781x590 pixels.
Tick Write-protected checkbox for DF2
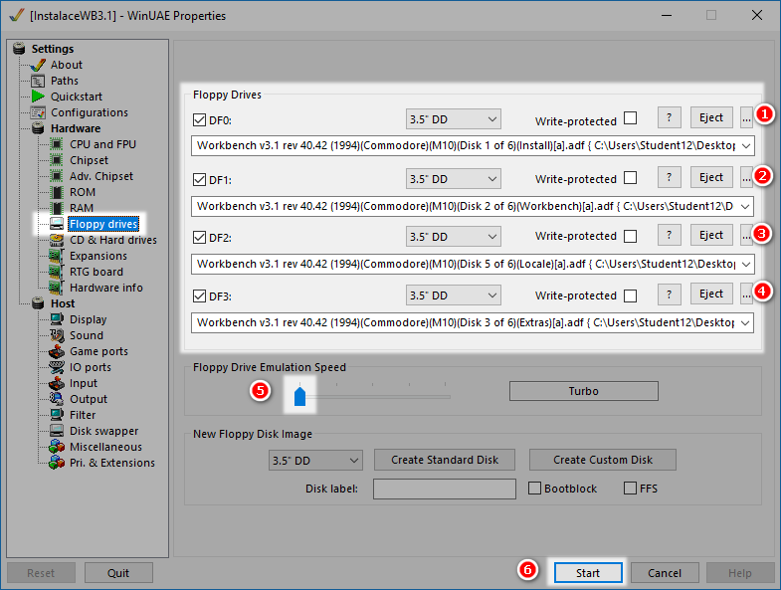click(630, 236)
